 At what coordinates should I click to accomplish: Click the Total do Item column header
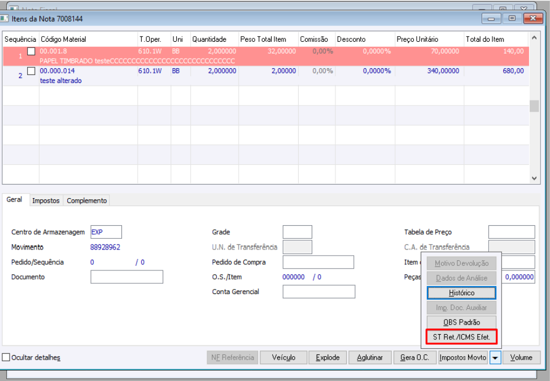coord(496,40)
